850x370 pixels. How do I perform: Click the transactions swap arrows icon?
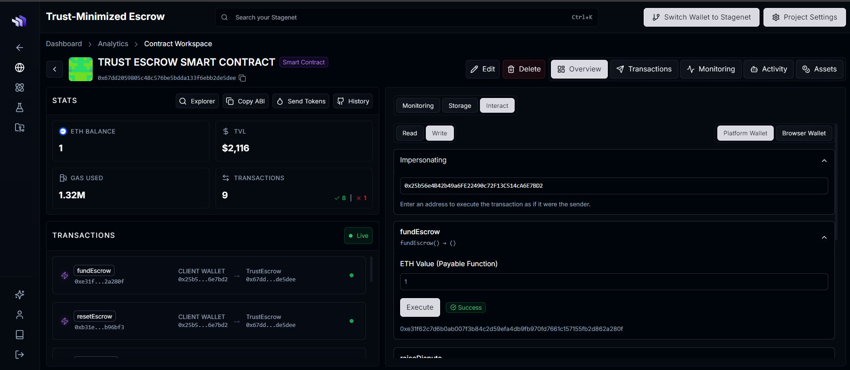click(226, 178)
